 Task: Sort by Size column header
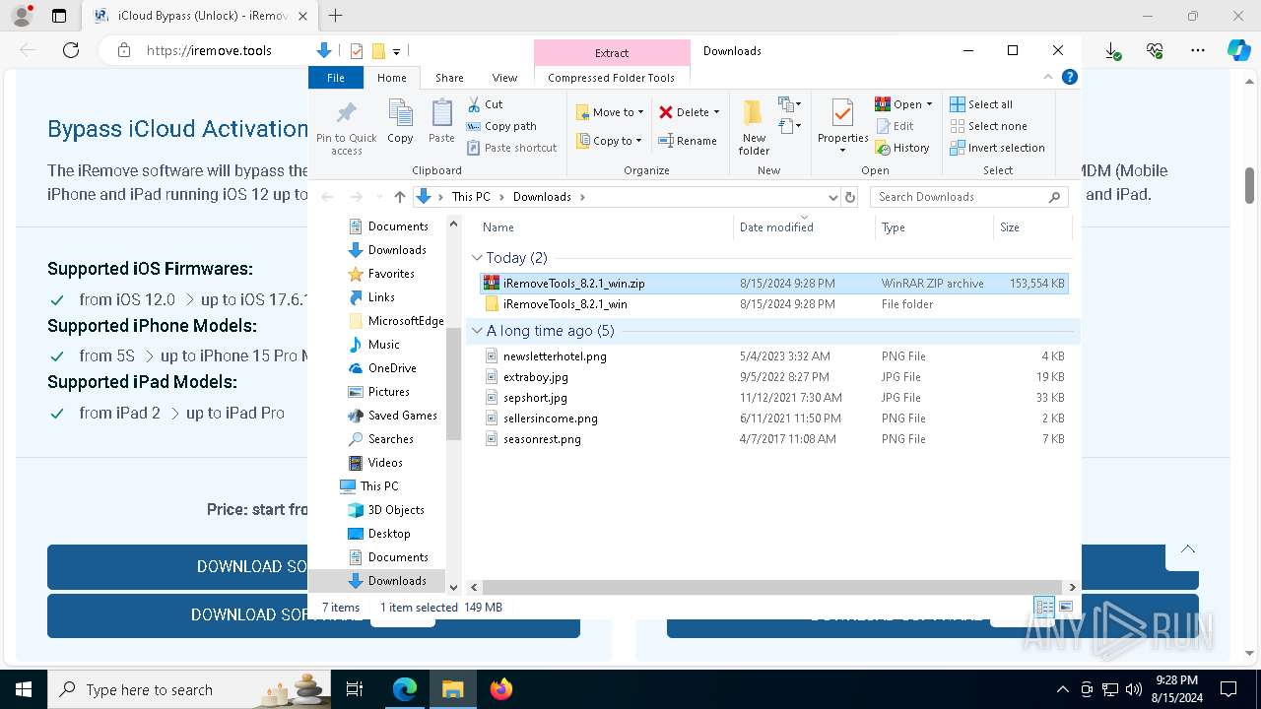point(1031,227)
